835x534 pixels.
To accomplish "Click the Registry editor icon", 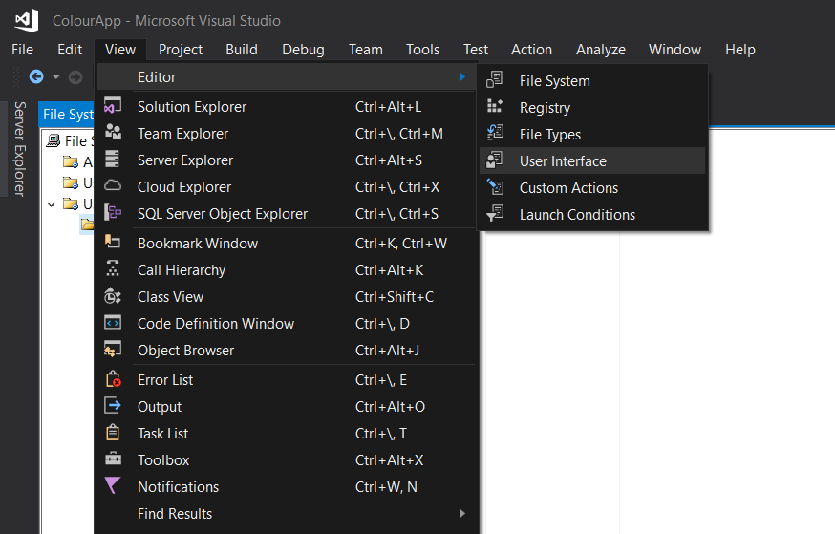I will [x=495, y=106].
